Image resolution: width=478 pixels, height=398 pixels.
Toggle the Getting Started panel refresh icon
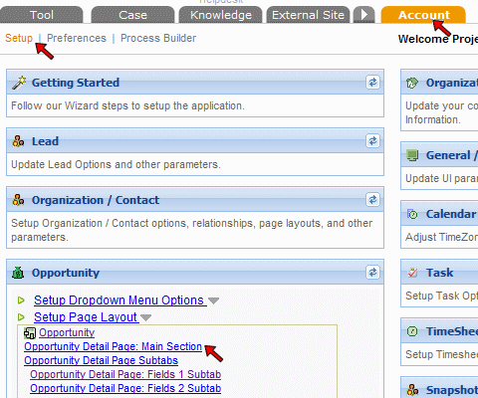tap(372, 83)
